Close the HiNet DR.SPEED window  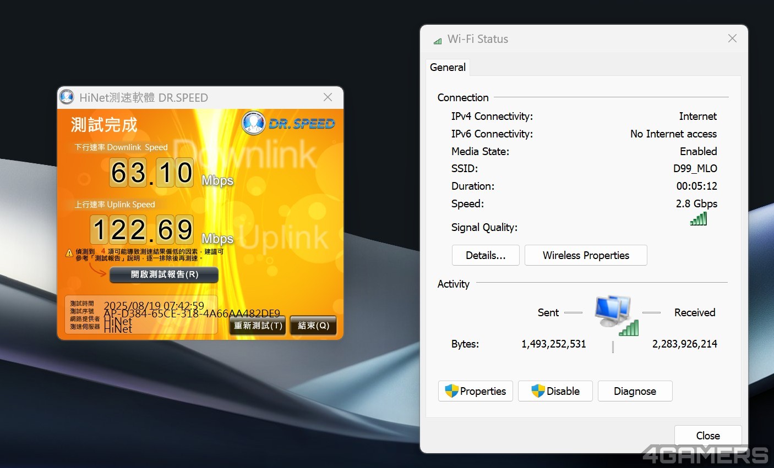pos(328,97)
